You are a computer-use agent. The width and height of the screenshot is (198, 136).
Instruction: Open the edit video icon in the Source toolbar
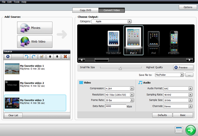coord(42,57)
